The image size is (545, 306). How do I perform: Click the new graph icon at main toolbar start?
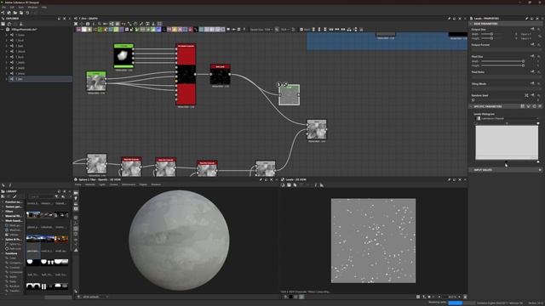(x=3, y=13)
